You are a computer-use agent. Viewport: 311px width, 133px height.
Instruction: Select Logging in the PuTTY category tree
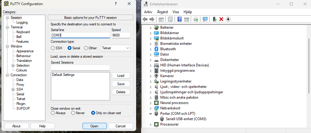(x=22, y=22)
